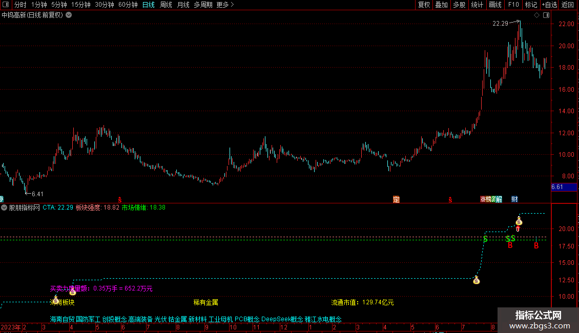Click the red up-arrow marker under the money bag
The image size is (579, 333).
[518, 229]
